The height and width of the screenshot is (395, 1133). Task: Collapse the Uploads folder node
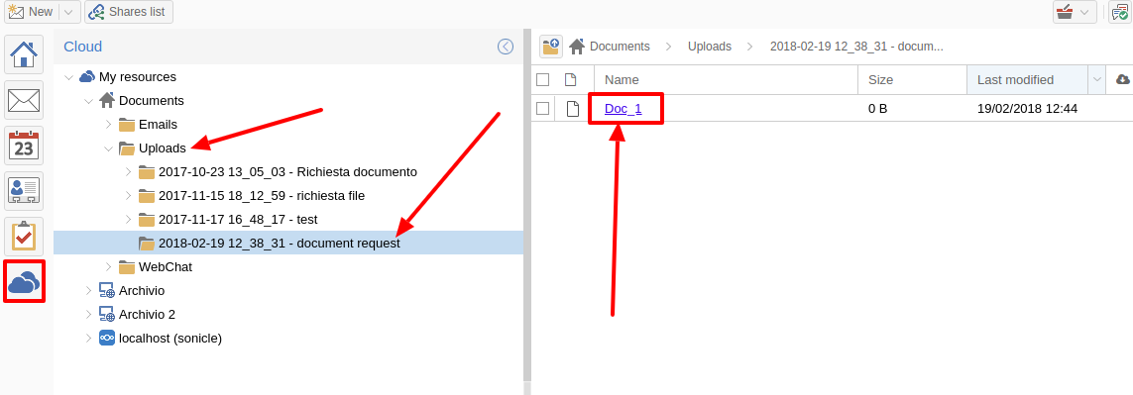pyautogui.click(x=108, y=148)
